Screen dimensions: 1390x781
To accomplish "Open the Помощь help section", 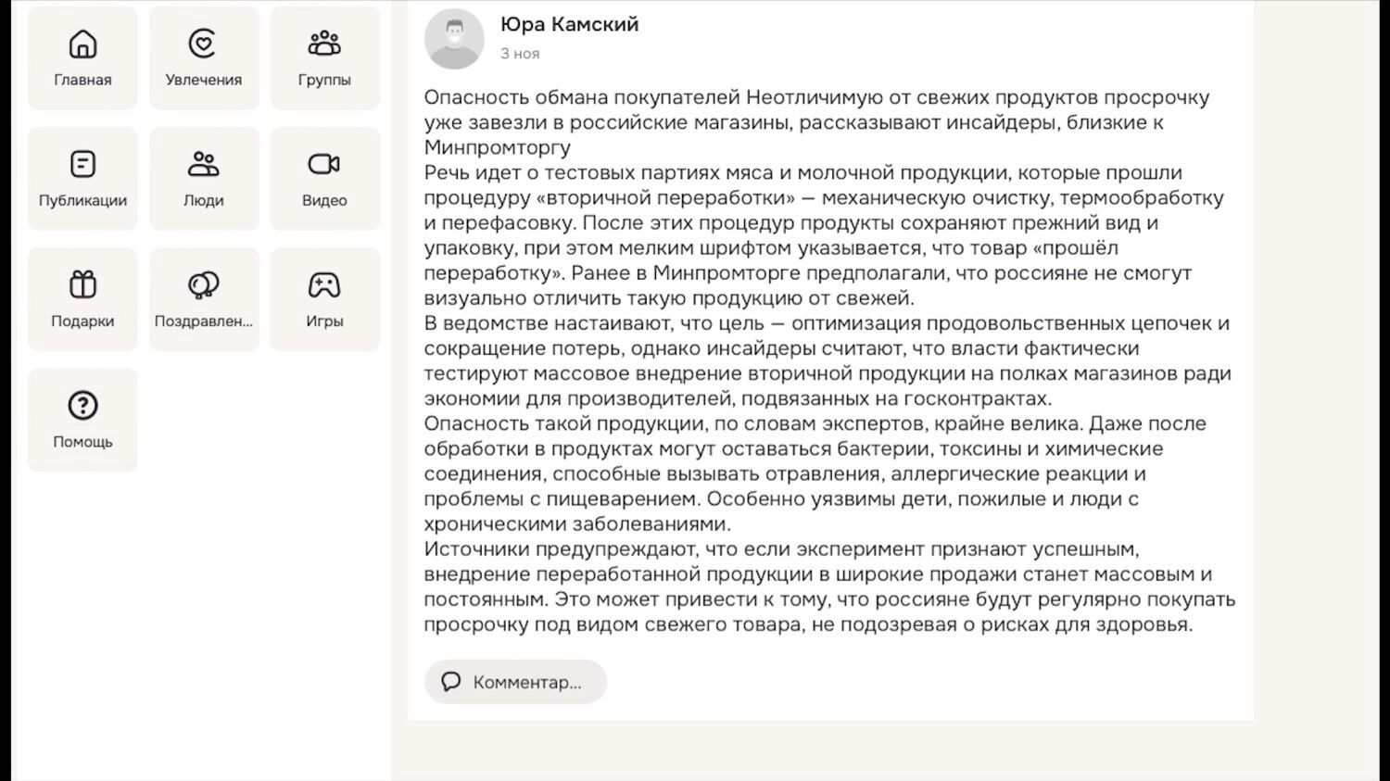I will click(x=82, y=419).
